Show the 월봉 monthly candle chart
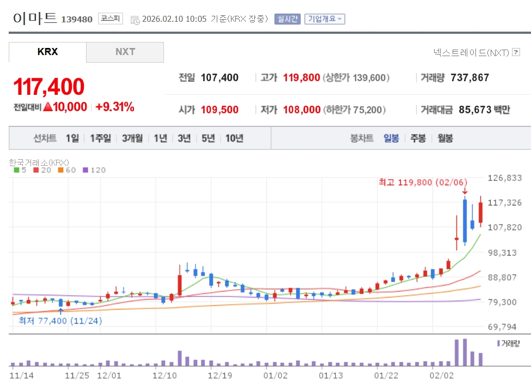This screenshot has width=531, height=388. (445, 138)
